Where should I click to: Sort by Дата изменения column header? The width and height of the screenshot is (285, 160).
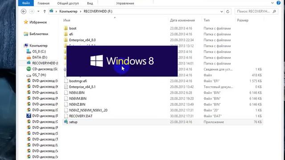pyautogui.click(x=182, y=20)
